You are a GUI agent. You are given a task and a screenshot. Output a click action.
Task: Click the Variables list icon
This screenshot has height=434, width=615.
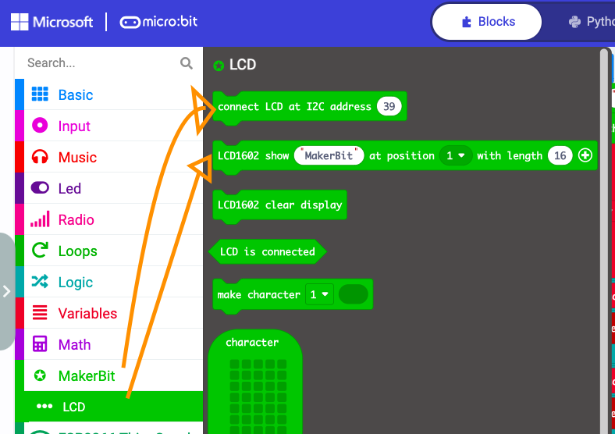(40, 313)
